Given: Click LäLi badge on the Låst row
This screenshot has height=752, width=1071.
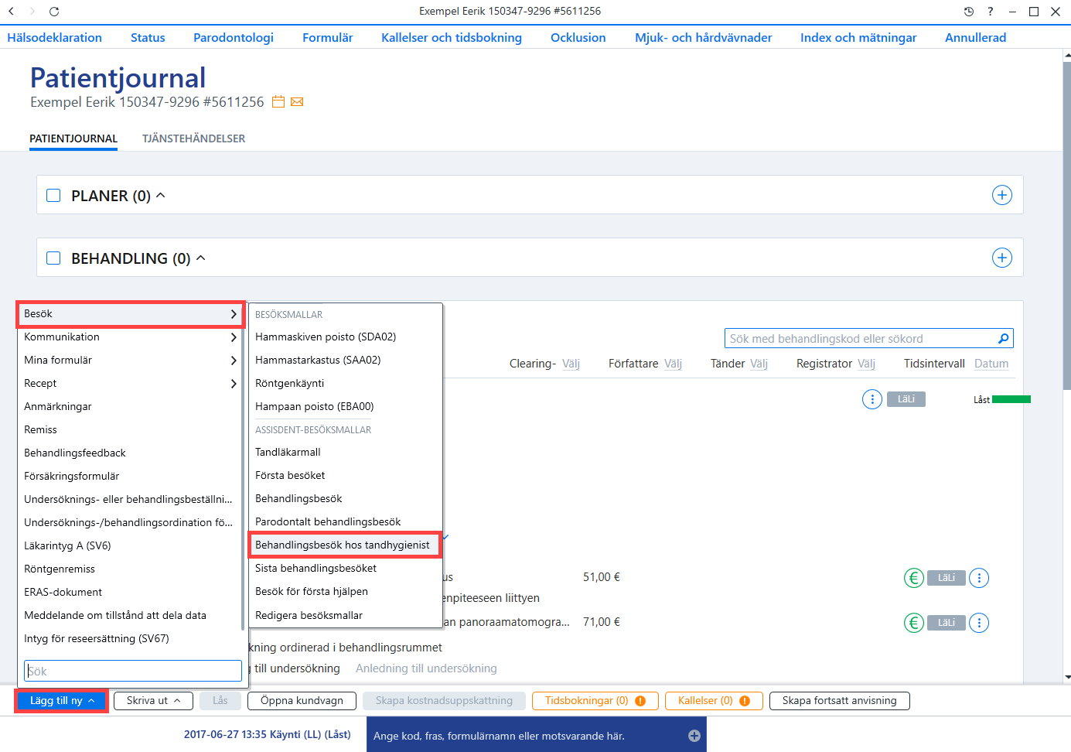Looking at the screenshot, I should pos(906,399).
